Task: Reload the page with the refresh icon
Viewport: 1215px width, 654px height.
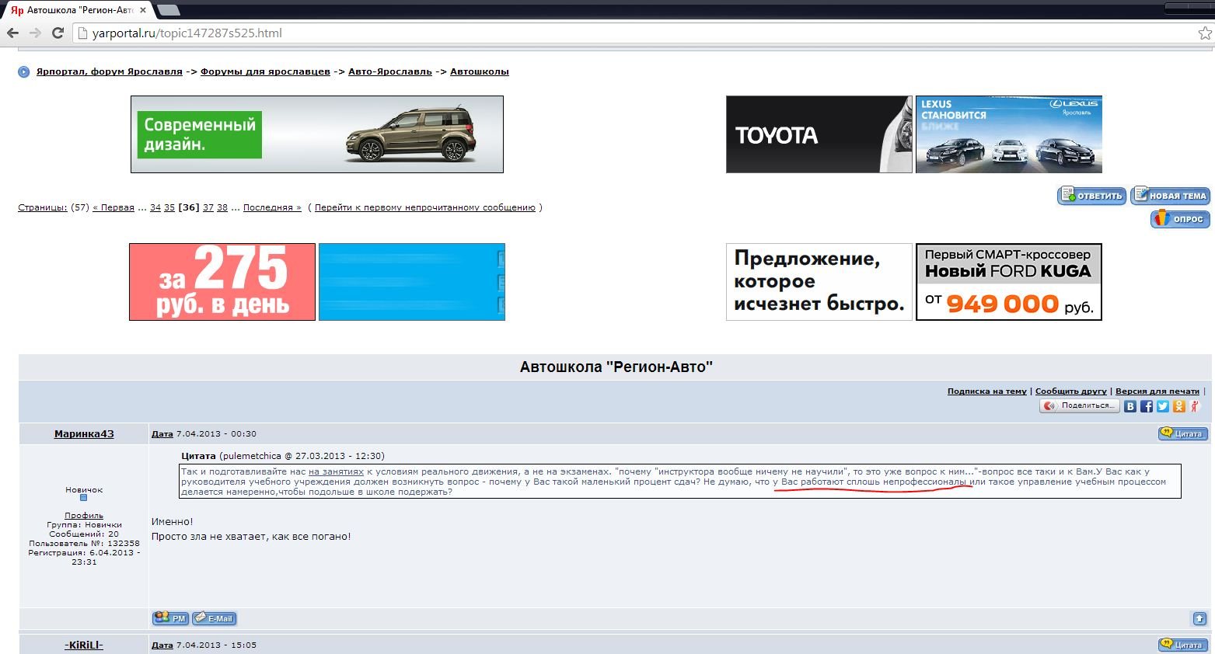Action: (x=58, y=33)
